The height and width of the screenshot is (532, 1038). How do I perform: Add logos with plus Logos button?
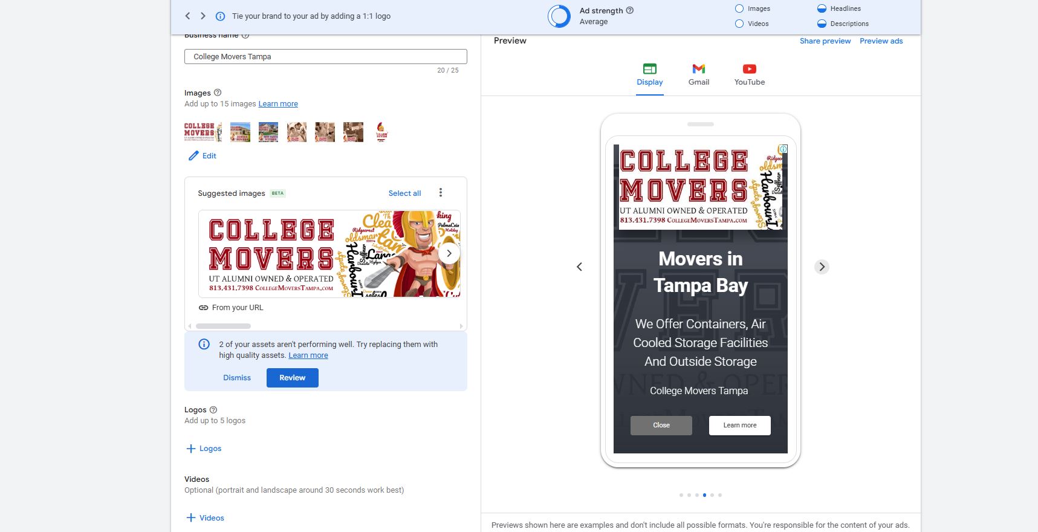point(204,449)
